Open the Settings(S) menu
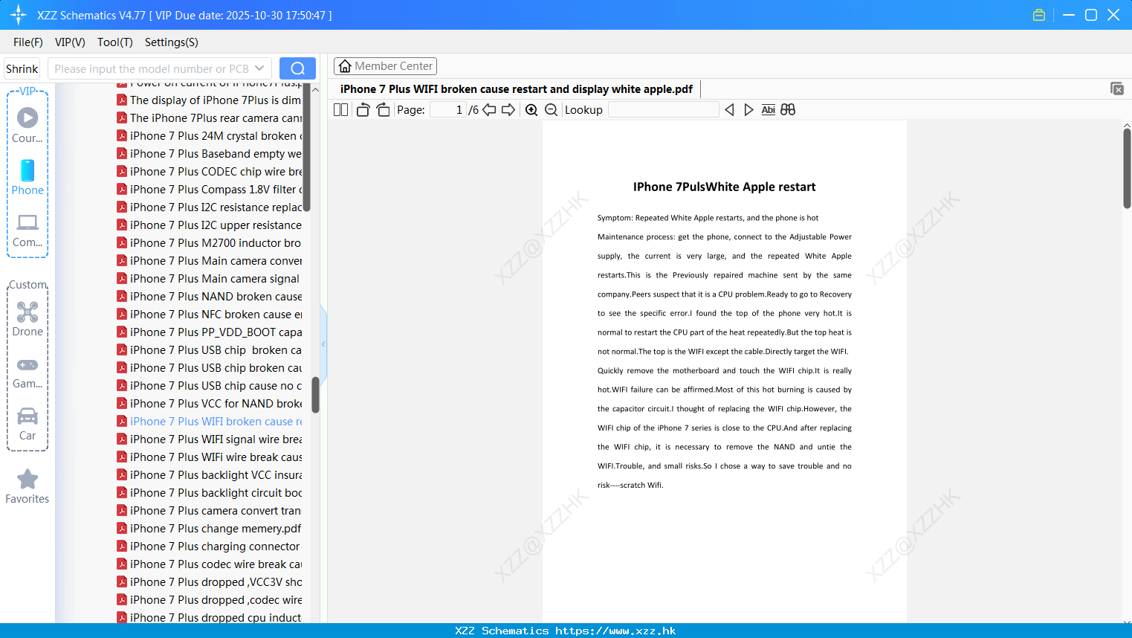 [172, 42]
